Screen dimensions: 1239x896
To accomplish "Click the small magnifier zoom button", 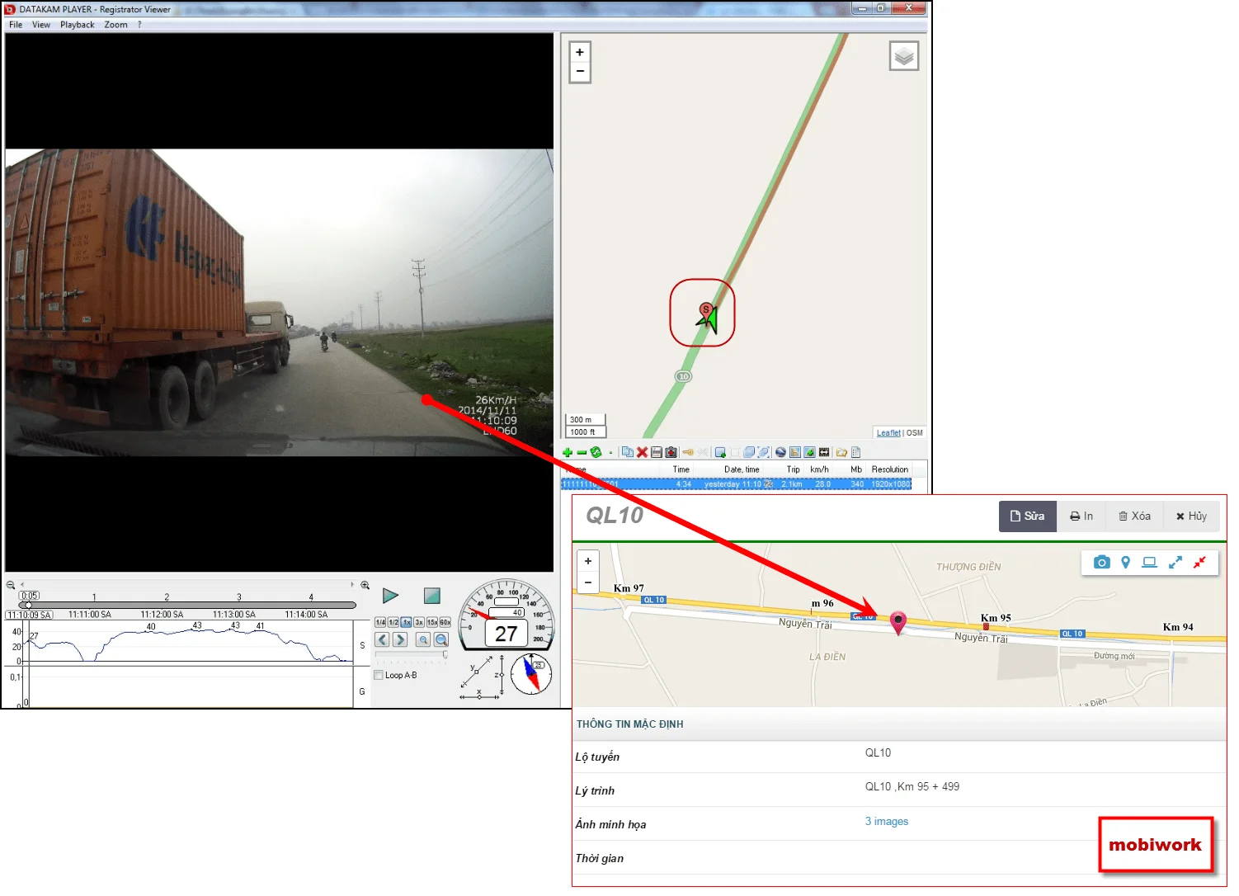I will coord(423,639).
